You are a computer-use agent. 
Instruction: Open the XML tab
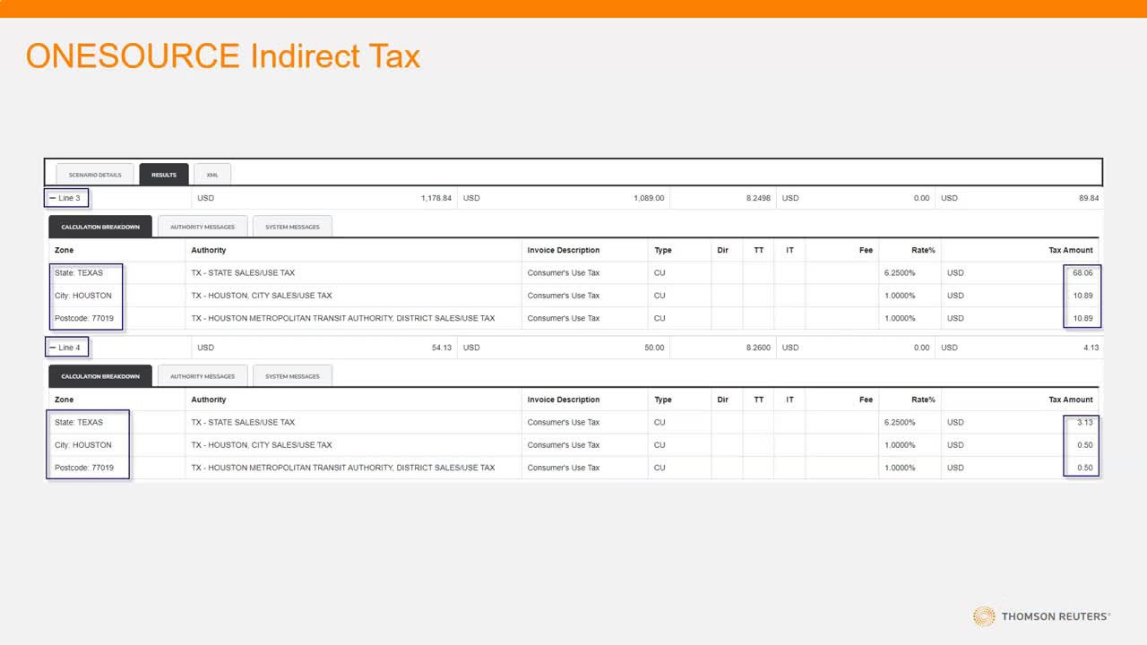click(x=212, y=175)
